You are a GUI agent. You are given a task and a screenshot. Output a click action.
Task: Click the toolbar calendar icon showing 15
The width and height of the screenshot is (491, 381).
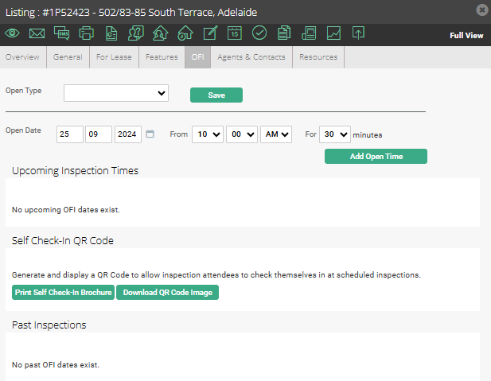[234, 33]
